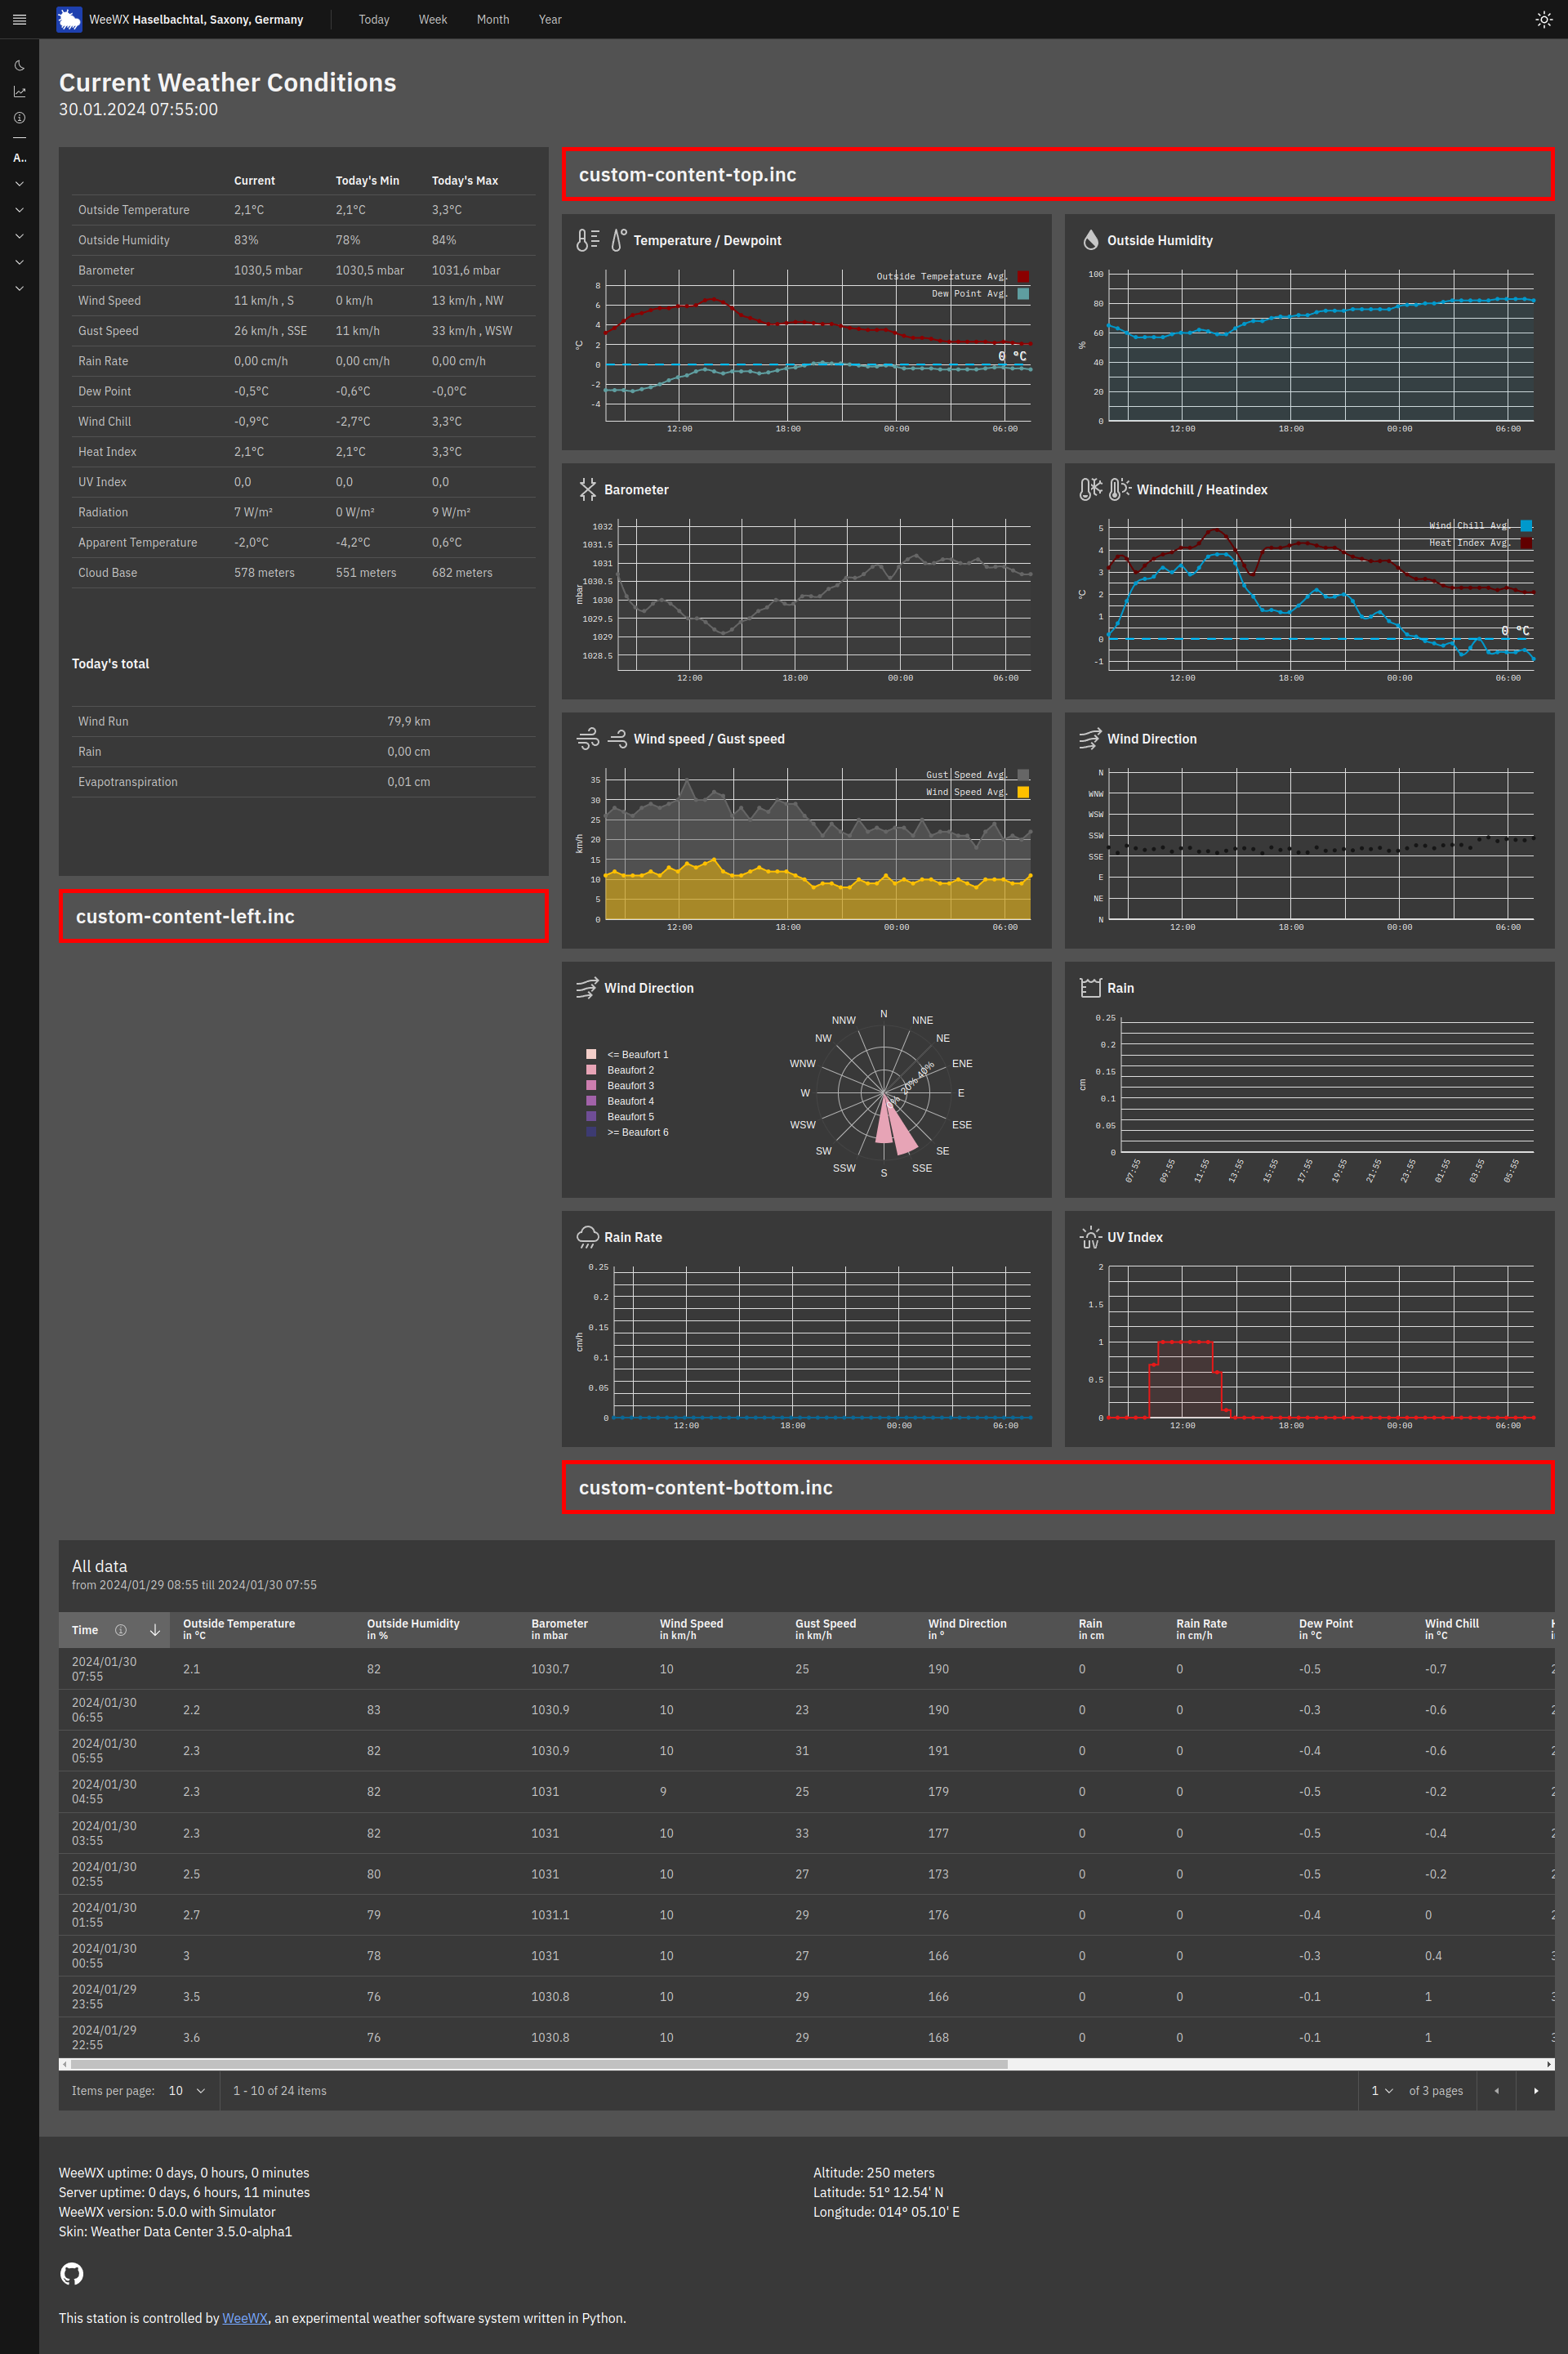
Task: Open the charts panel via trend icon
Action: tap(18, 90)
